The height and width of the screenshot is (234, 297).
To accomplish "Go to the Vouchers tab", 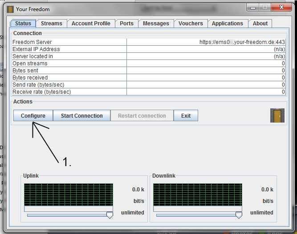I will tap(191, 24).
